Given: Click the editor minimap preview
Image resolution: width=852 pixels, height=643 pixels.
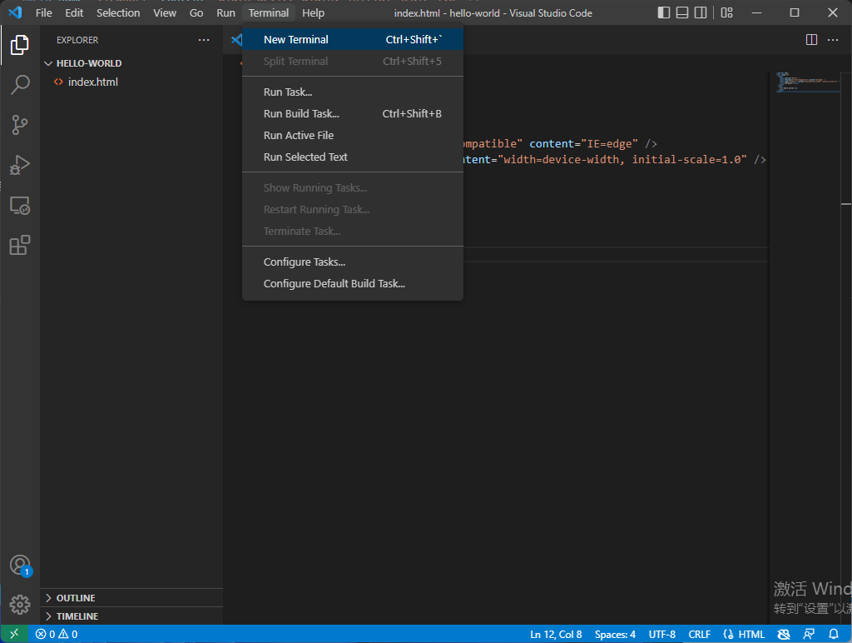Looking at the screenshot, I should coord(809,82).
